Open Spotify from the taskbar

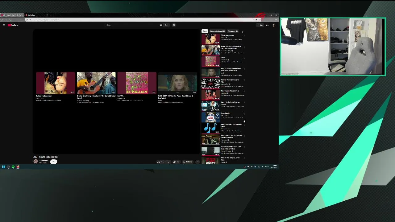point(13,167)
